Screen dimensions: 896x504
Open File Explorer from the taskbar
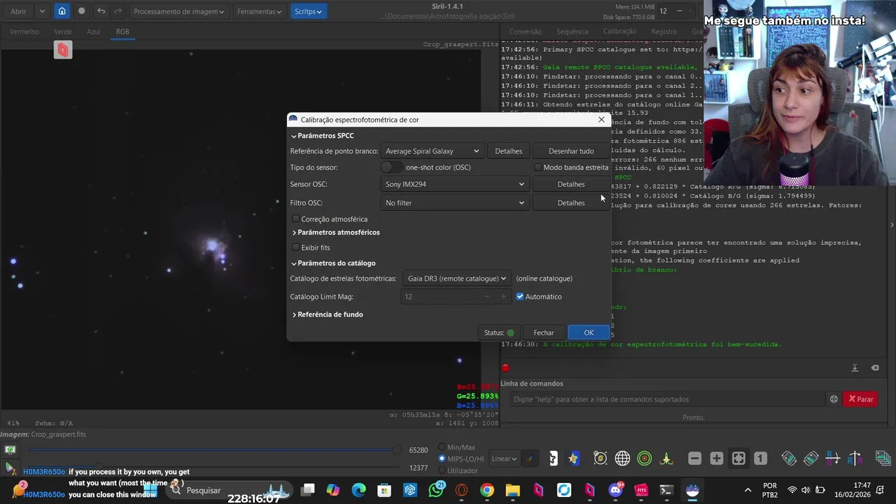pyautogui.click(x=512, y=490)
